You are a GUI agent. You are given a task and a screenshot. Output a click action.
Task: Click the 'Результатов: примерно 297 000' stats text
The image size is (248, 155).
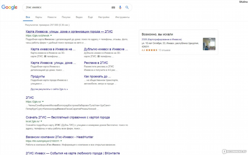point(47,25)
